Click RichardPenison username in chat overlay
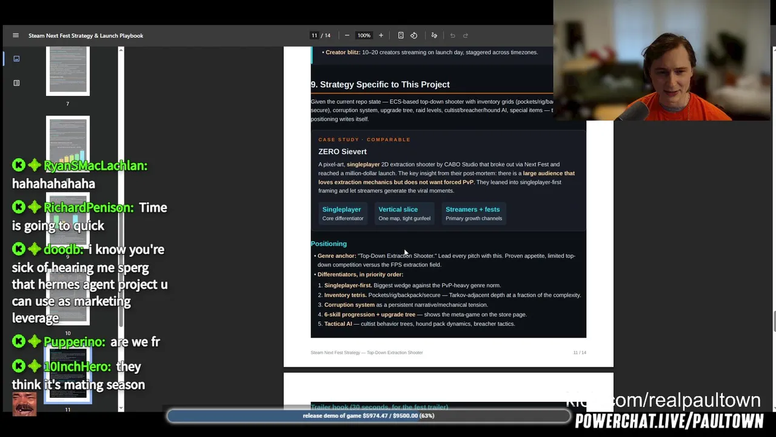Viewport: 776px width, 437px height. (x=89, y=208)
